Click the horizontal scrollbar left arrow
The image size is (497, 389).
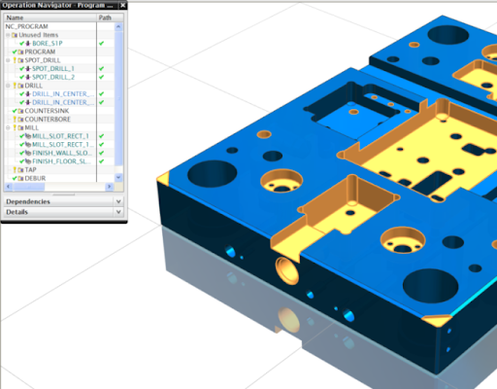9,187
